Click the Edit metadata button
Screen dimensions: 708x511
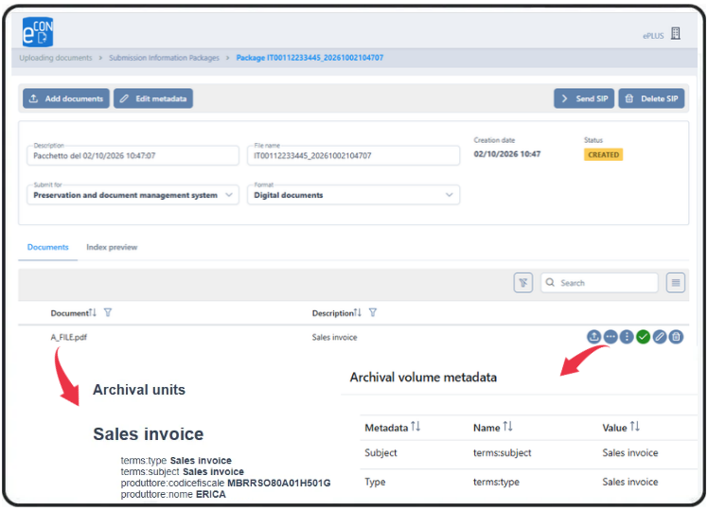(x=153, y=98)
